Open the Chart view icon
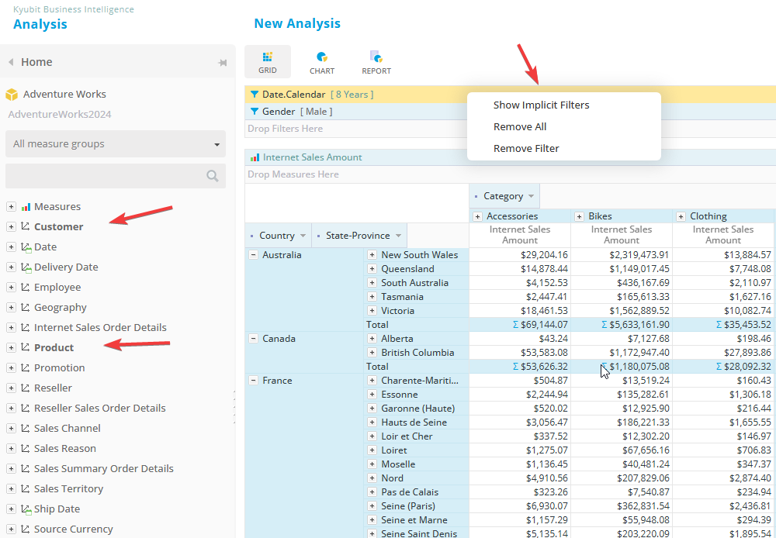 [x=322, y=57]
